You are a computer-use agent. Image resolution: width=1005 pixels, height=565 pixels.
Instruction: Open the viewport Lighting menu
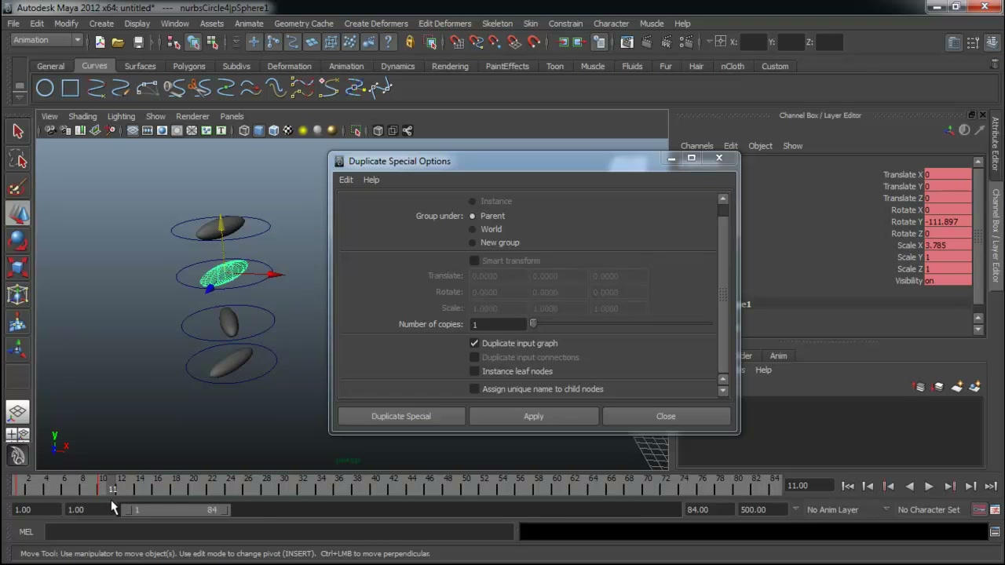121,116
